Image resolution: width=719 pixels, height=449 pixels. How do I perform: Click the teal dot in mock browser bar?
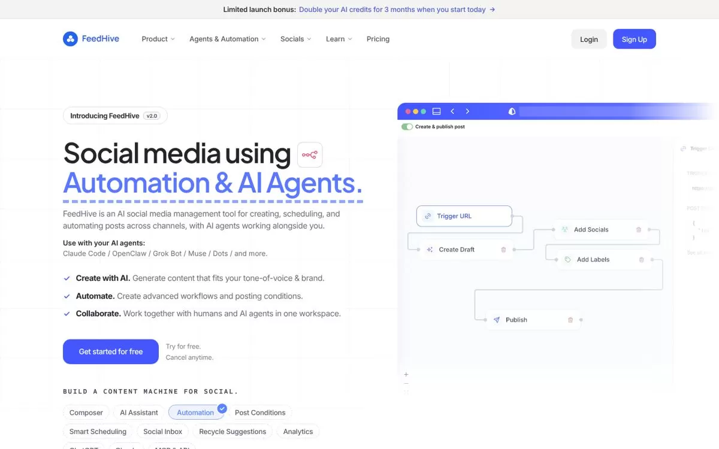tap(423, 111)
